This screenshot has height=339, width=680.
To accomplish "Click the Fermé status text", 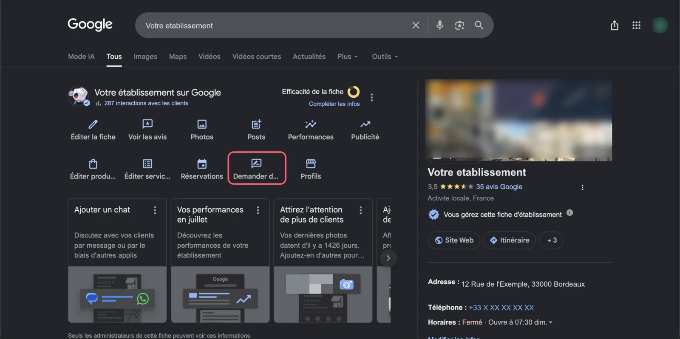I will [472, 322].
